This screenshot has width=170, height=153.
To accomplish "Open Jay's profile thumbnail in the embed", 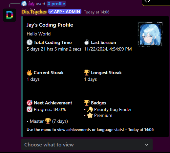I will point(150,34).
